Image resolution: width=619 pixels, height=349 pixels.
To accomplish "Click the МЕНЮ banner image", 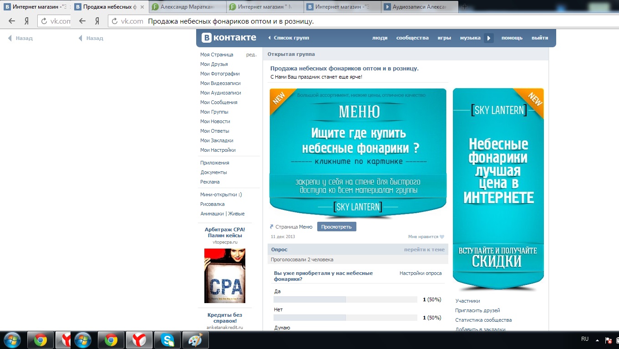I will pos(358,153).
